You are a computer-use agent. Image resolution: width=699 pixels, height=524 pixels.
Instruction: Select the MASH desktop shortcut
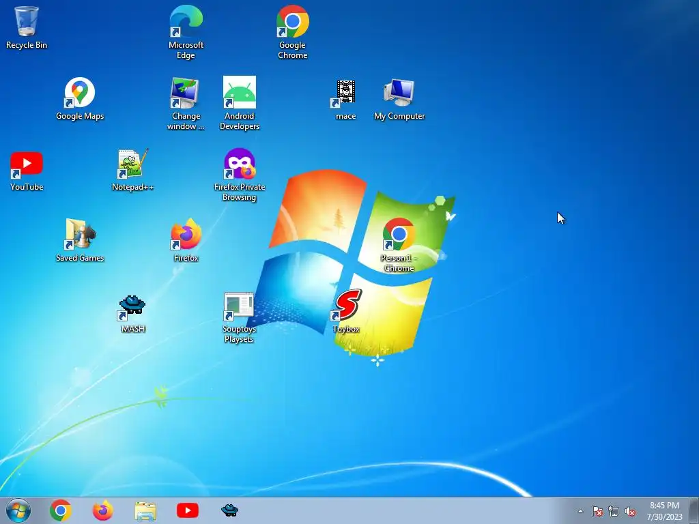tap(132, 314)
